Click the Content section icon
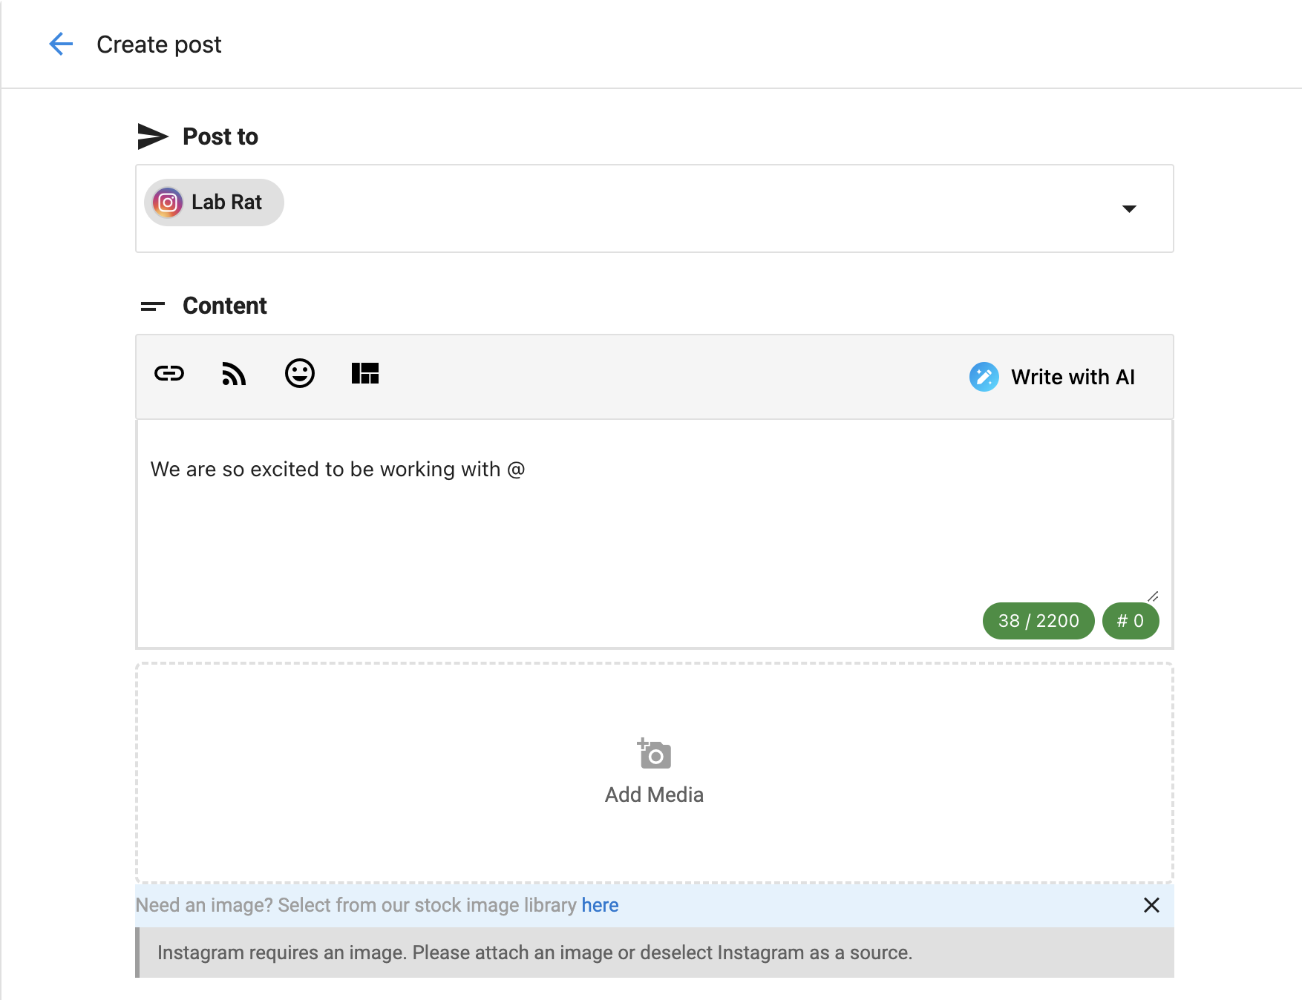1302x1000 pixels. pyautogui.click(x=153, y=306)
